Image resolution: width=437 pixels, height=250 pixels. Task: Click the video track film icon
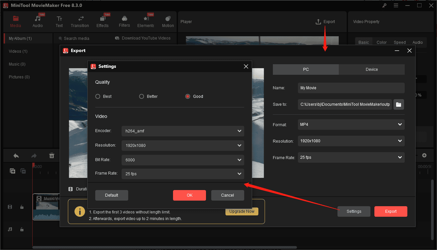(x=10, y=207)
